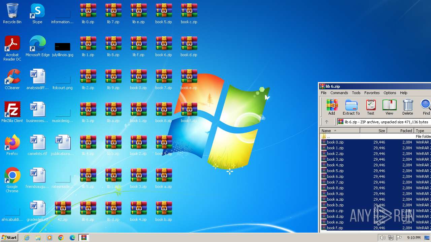Select lib 0.zip archive on desktop
Screen dimensions: 431x242
[x=88, y=14]
